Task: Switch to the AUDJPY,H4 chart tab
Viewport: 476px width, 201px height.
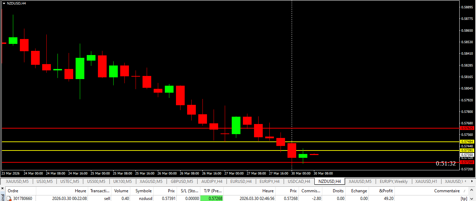Action: tap(212, 181)
